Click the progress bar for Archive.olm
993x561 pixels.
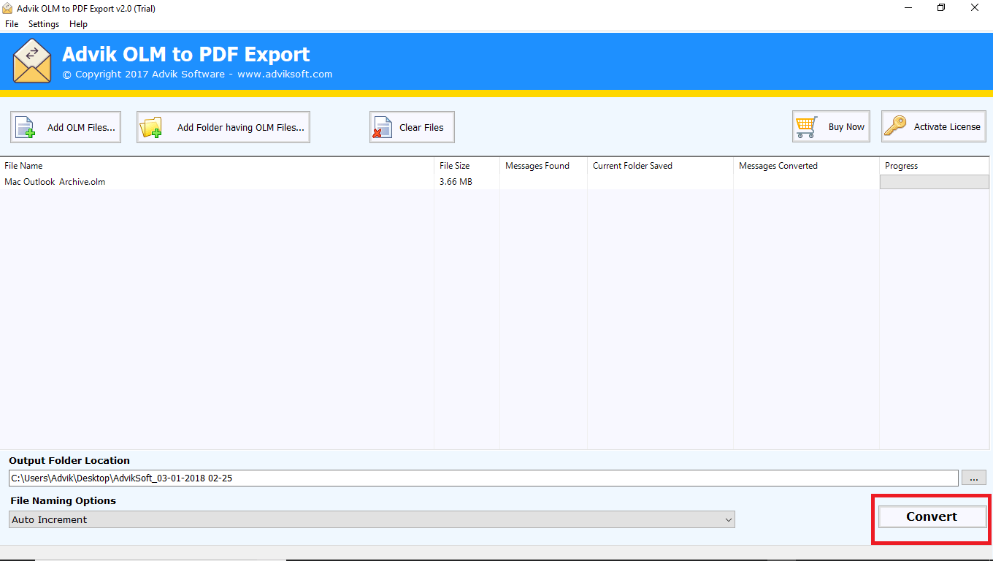pos(934,182)
